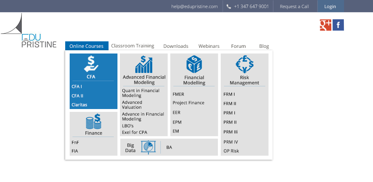
Task: Select the BA course under Big Data
Action: [x=169, y=148]
